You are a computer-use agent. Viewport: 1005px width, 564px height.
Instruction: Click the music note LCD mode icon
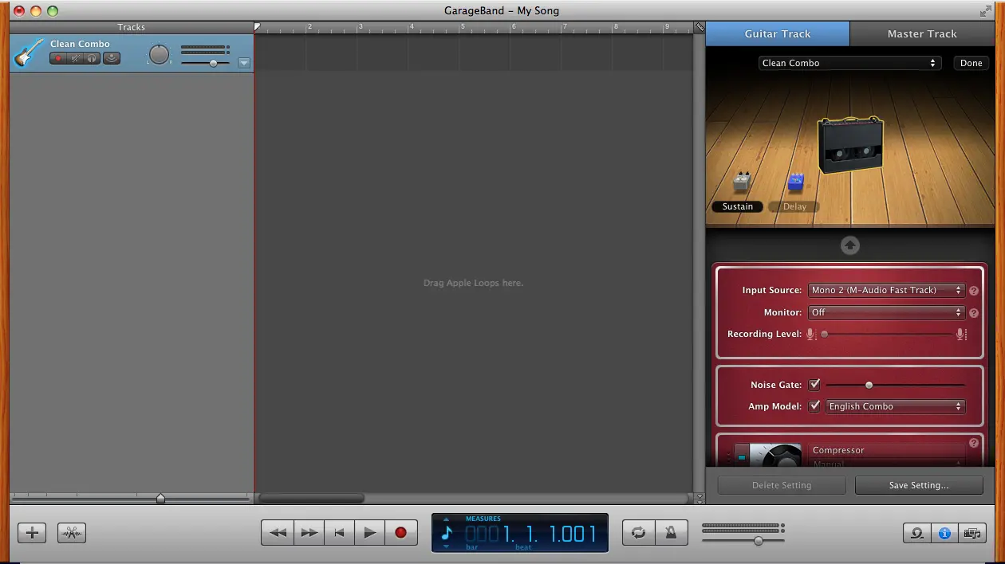pyautogui.click(x=447, y=533)
